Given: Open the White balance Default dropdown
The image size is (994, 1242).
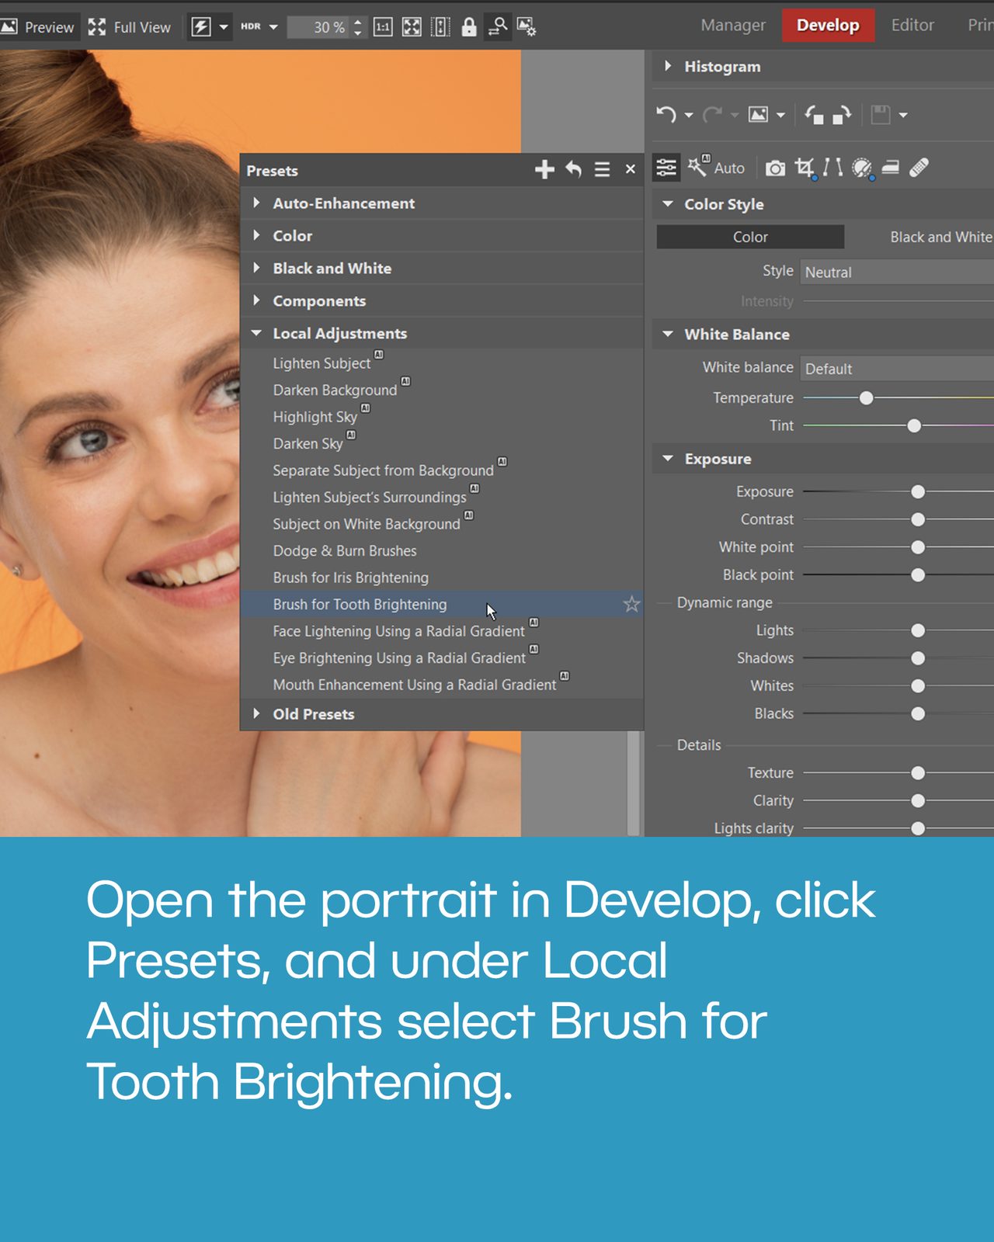Looking at the screenshot, I should (x=897, y=369).
